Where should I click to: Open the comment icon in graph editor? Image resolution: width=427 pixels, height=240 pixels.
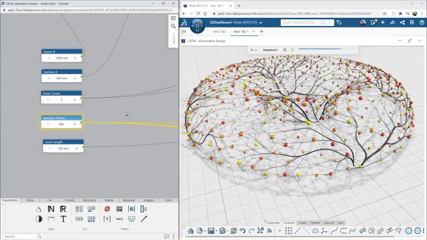point(167,236)
